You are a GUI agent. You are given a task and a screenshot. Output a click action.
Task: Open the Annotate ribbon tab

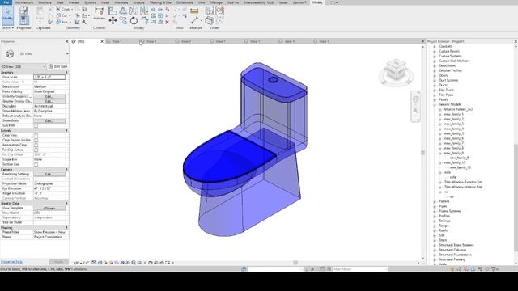[121, 2]
